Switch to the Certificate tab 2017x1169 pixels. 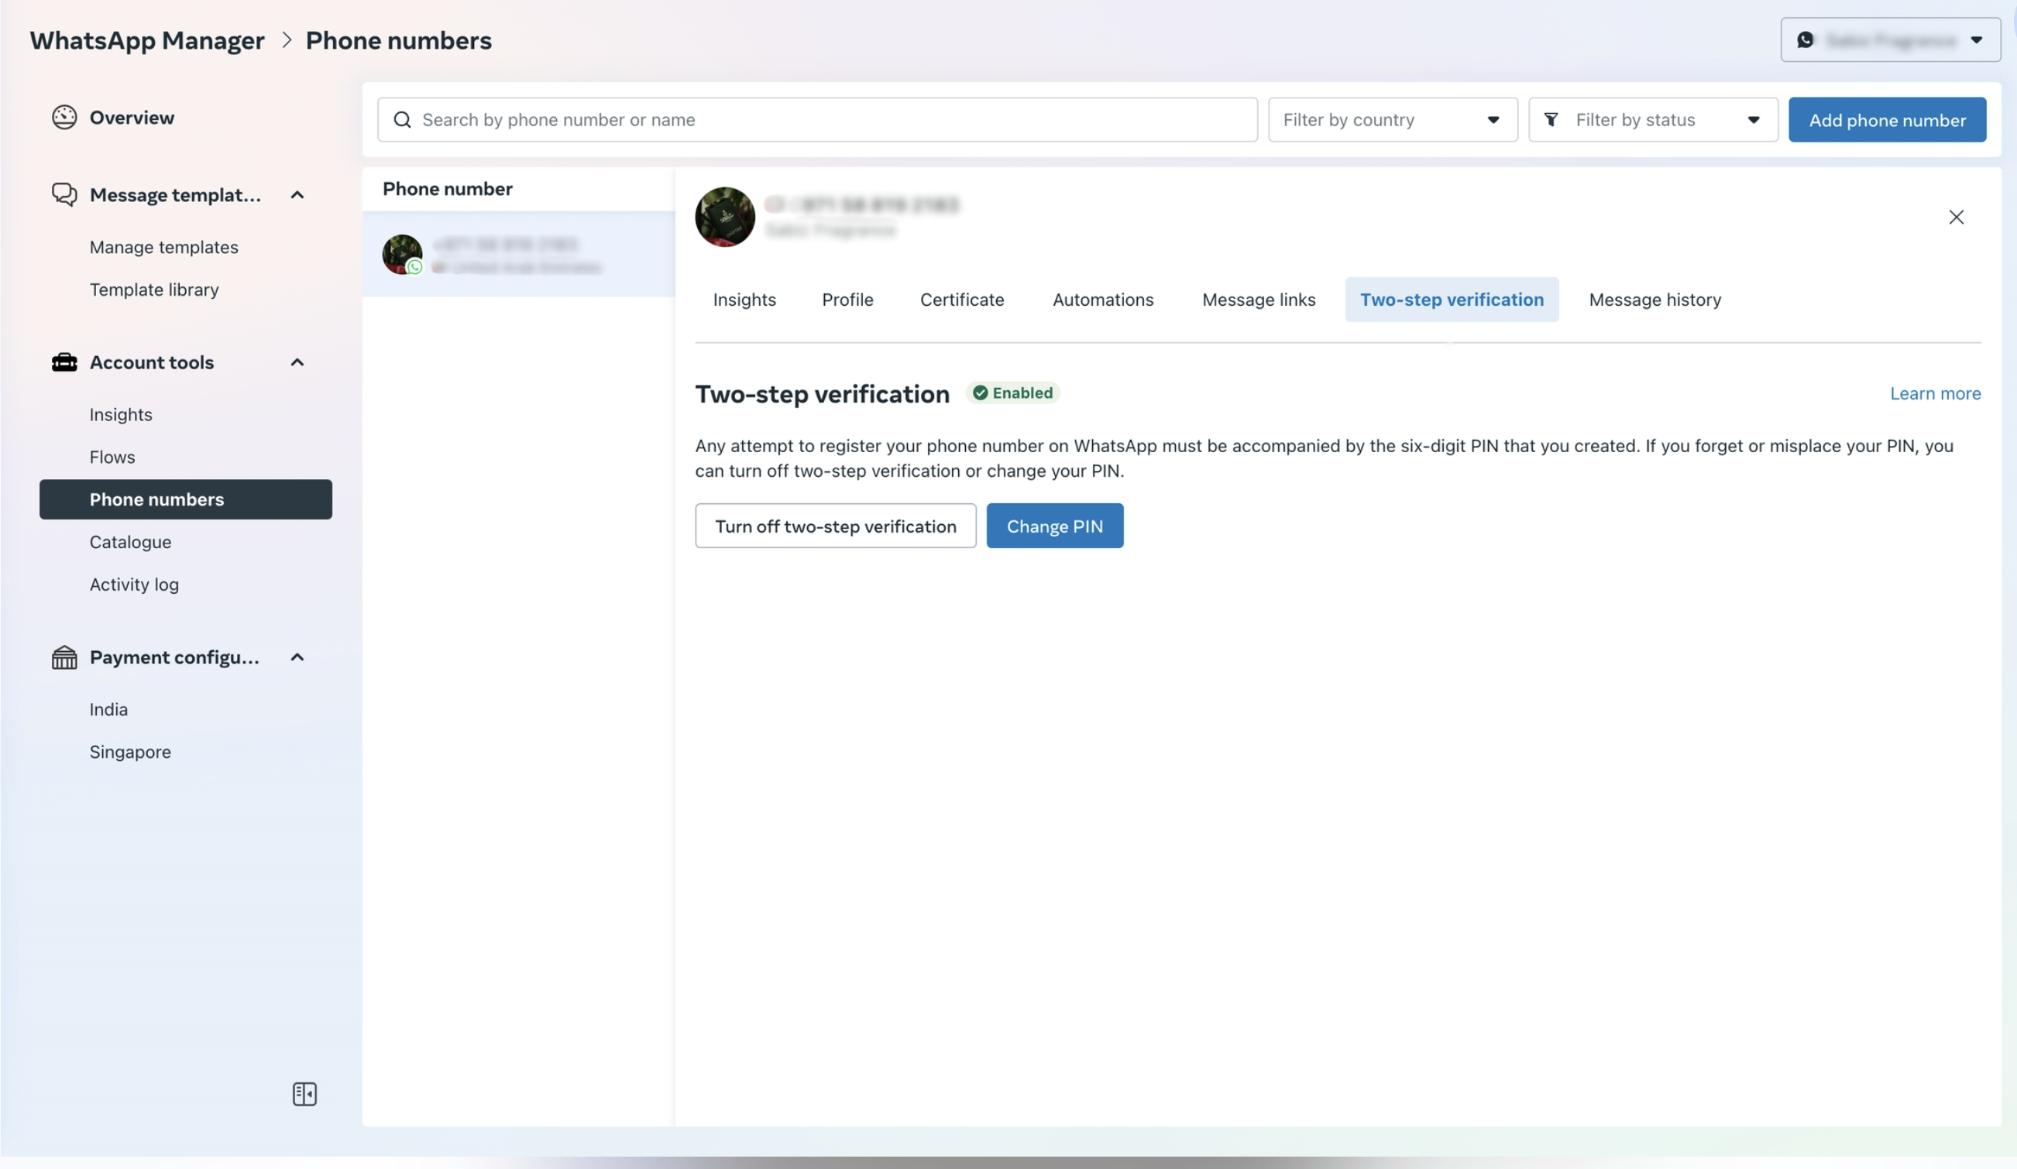(x=961, y=300)
